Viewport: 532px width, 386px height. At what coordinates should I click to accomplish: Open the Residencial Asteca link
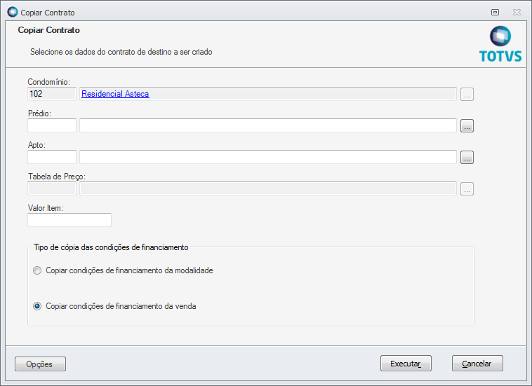coord(115,94)
